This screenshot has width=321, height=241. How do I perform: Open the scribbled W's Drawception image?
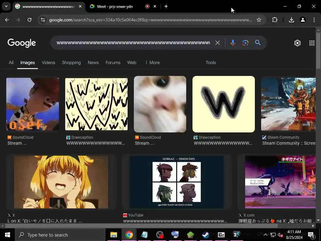click(96, 104)
